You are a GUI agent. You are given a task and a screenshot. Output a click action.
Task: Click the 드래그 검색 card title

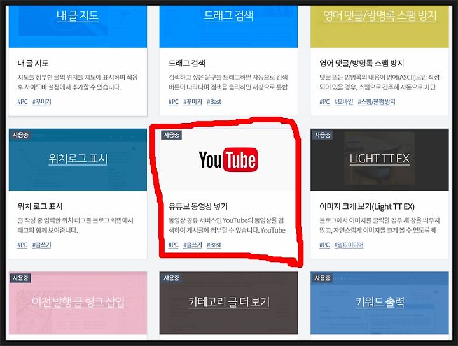[x=187, y=63]
